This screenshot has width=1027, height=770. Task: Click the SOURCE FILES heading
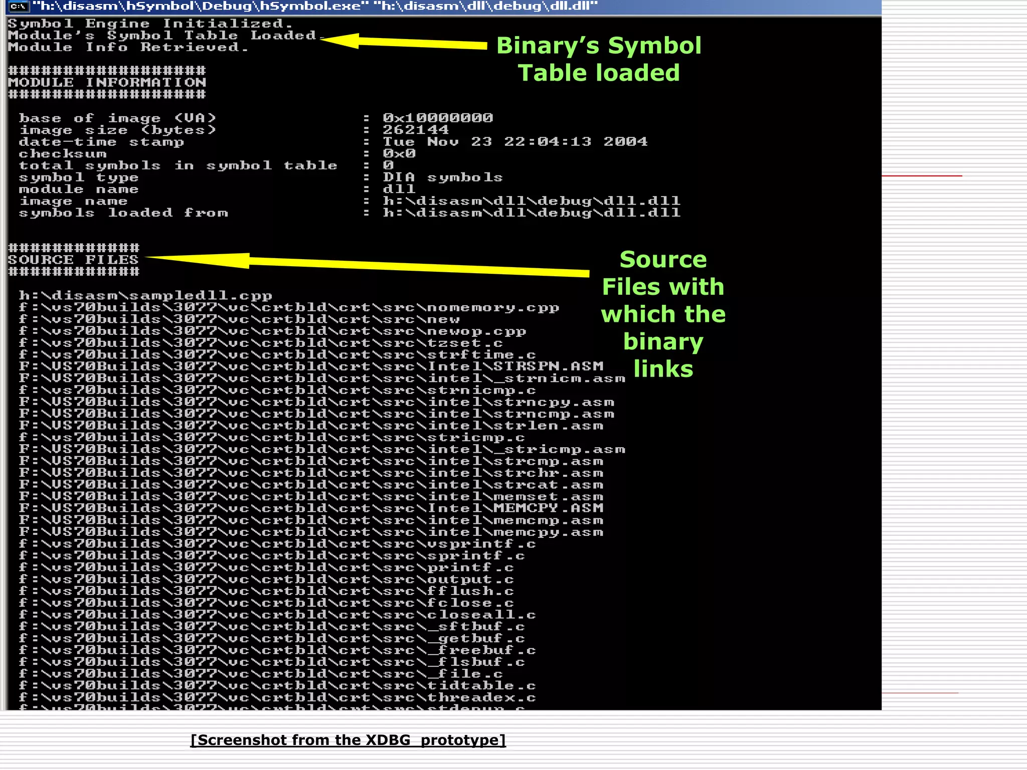click(x=73, y=260)
